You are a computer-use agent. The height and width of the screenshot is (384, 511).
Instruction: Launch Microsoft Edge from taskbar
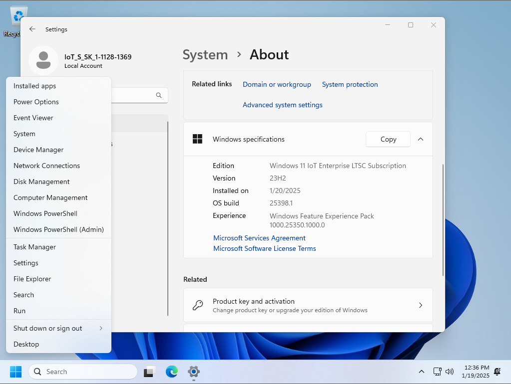(x=171, y=372)
